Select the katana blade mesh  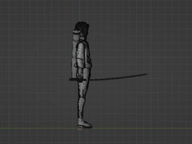coord(118,77)
